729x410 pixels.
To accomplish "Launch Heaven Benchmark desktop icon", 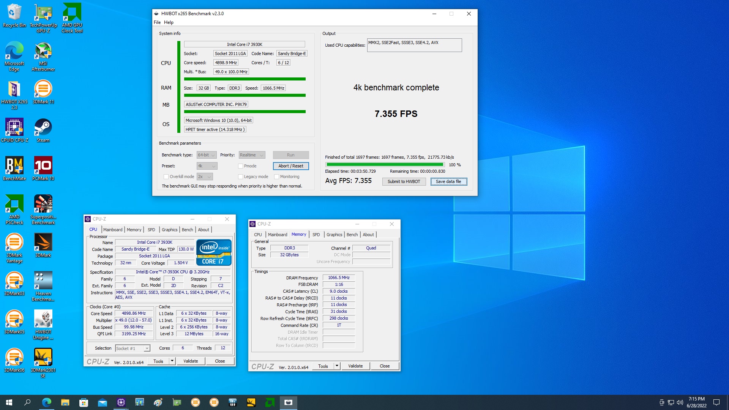I will [x=43, y=287].
